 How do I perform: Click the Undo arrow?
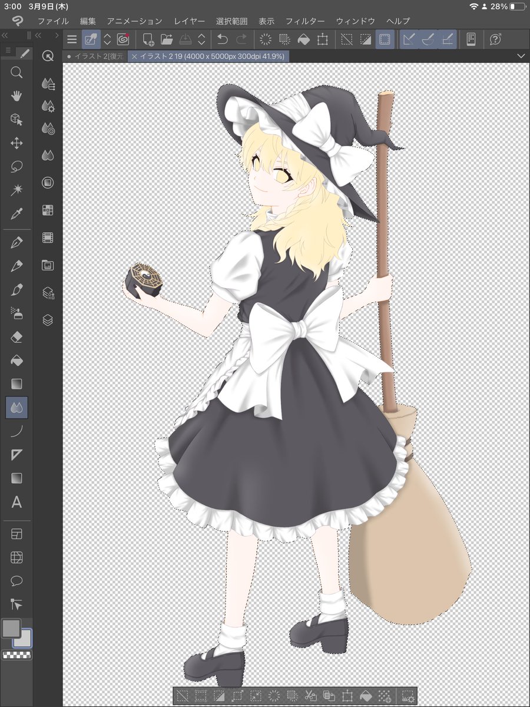[222, 39]
